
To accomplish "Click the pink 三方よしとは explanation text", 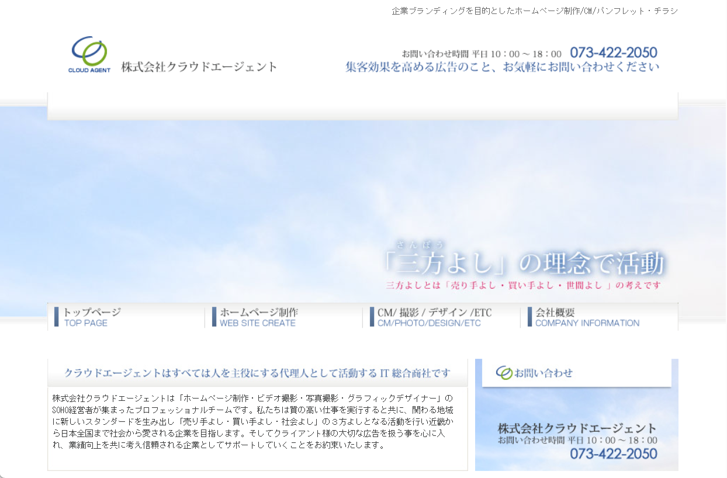I will [523, 286].
